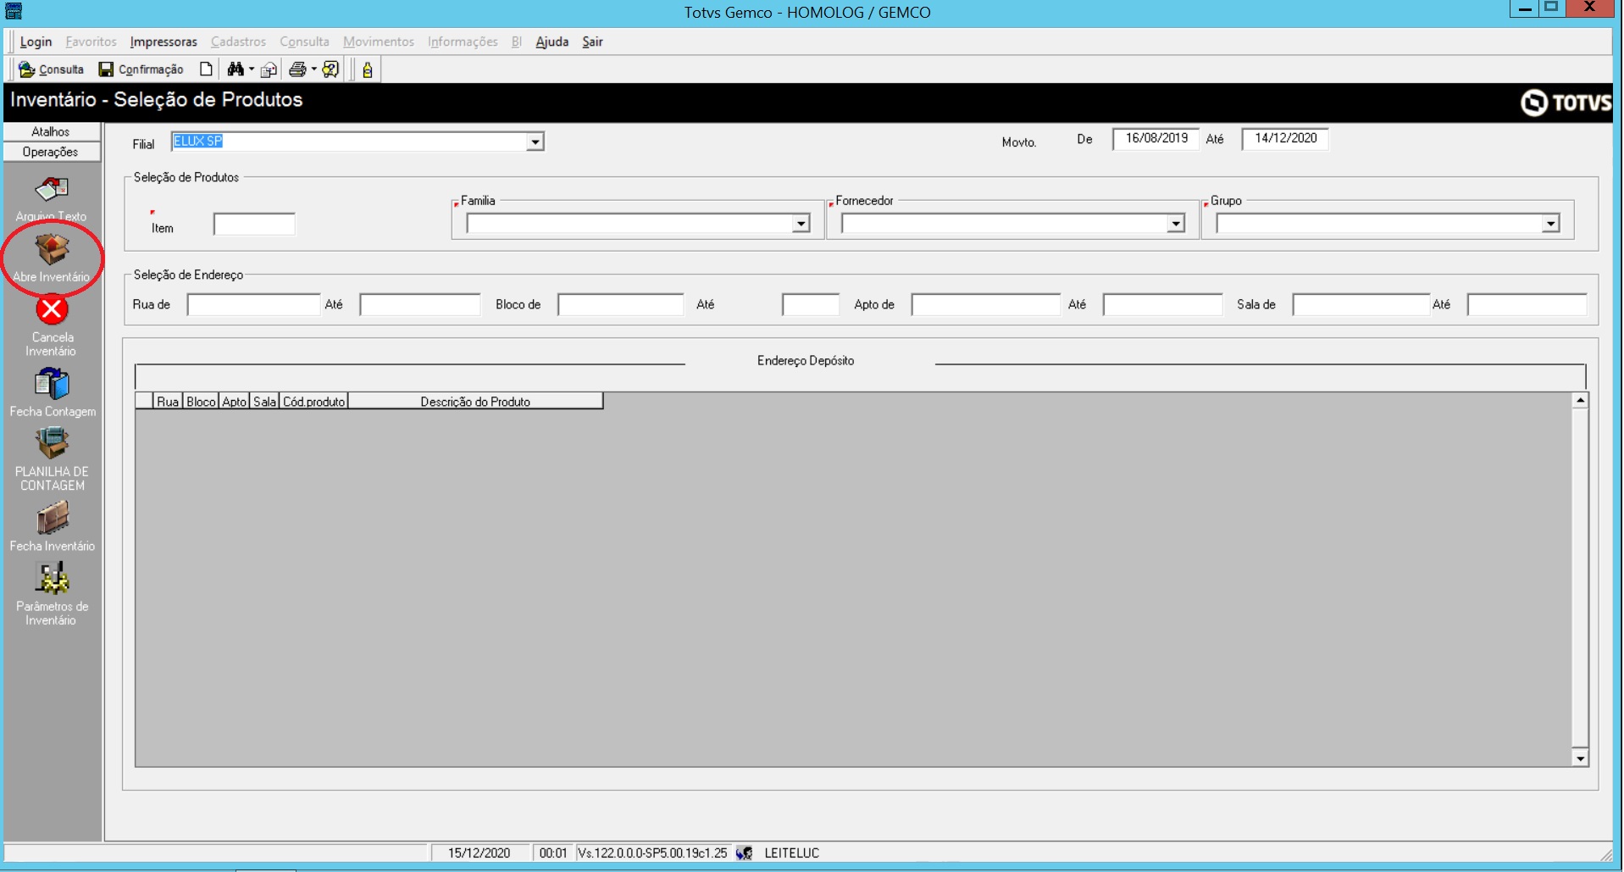The image size is (1624, 872).
Task: Focus the Item input field
Action: (254, 225)
